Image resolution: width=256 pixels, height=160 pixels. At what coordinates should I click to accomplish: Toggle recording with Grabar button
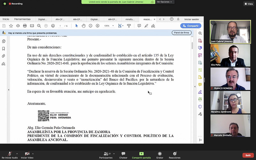[160, 155]
